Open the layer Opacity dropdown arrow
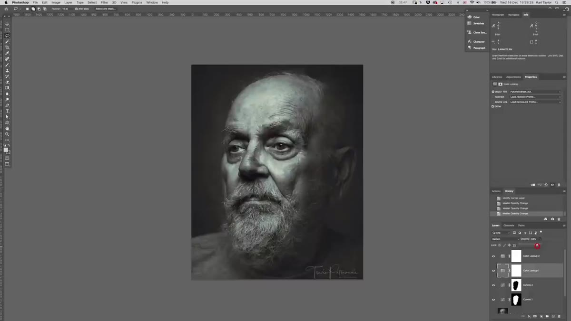The image size is (571, 321). point(540,239)
